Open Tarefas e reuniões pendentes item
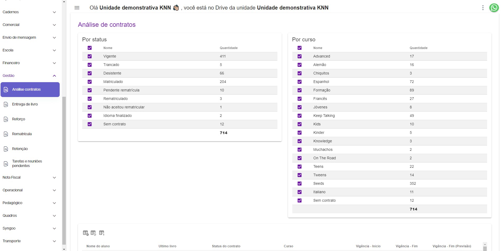The width and height of the screenshot is (501, 251). [30, 164]
